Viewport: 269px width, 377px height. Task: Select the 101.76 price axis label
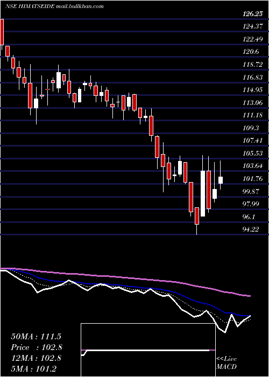click(252, 179)
